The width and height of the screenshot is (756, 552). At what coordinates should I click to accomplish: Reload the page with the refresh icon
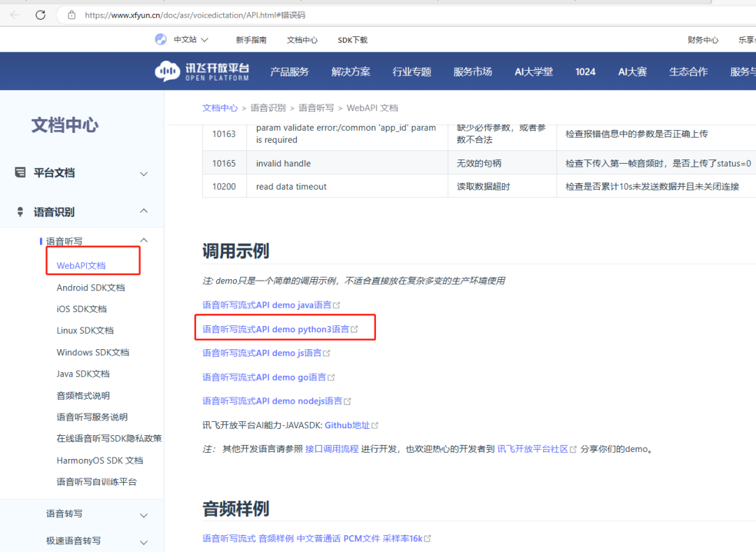[x=41, y=15]
